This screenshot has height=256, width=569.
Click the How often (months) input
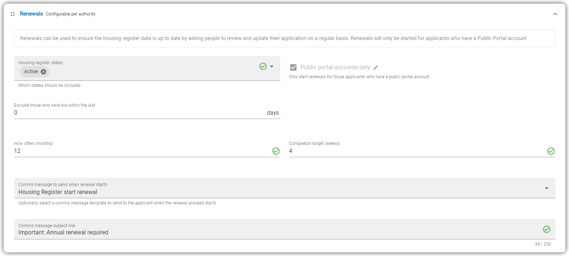coord(143,151)
